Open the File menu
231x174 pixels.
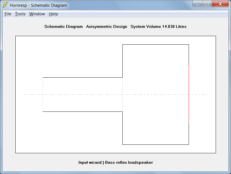(8, 14)
